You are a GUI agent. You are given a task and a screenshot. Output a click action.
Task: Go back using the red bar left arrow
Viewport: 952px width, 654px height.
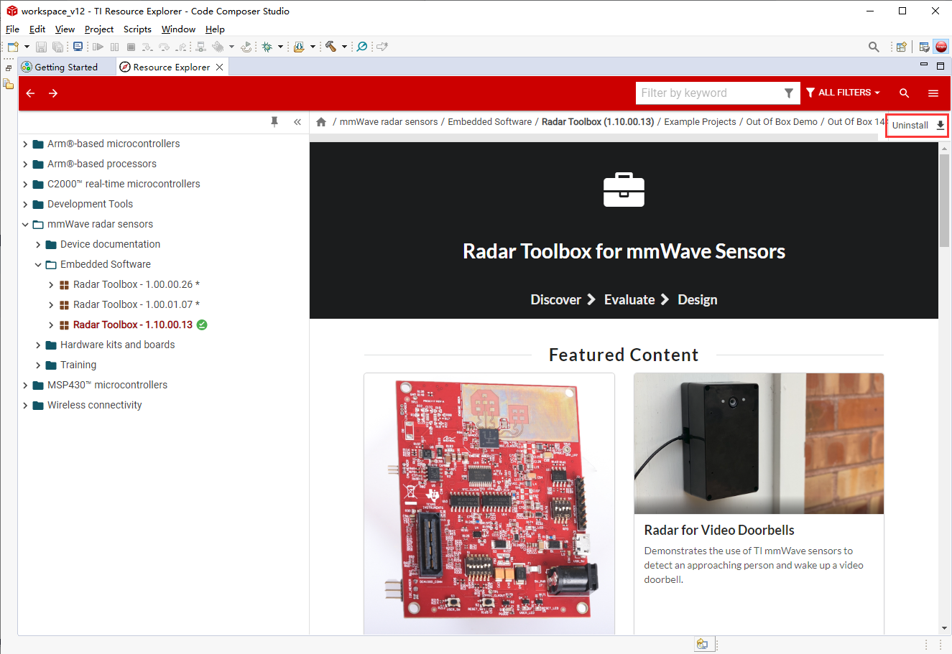30,93
